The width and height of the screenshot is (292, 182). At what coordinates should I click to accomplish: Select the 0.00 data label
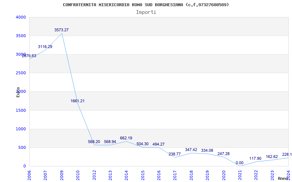click(239, 163)
